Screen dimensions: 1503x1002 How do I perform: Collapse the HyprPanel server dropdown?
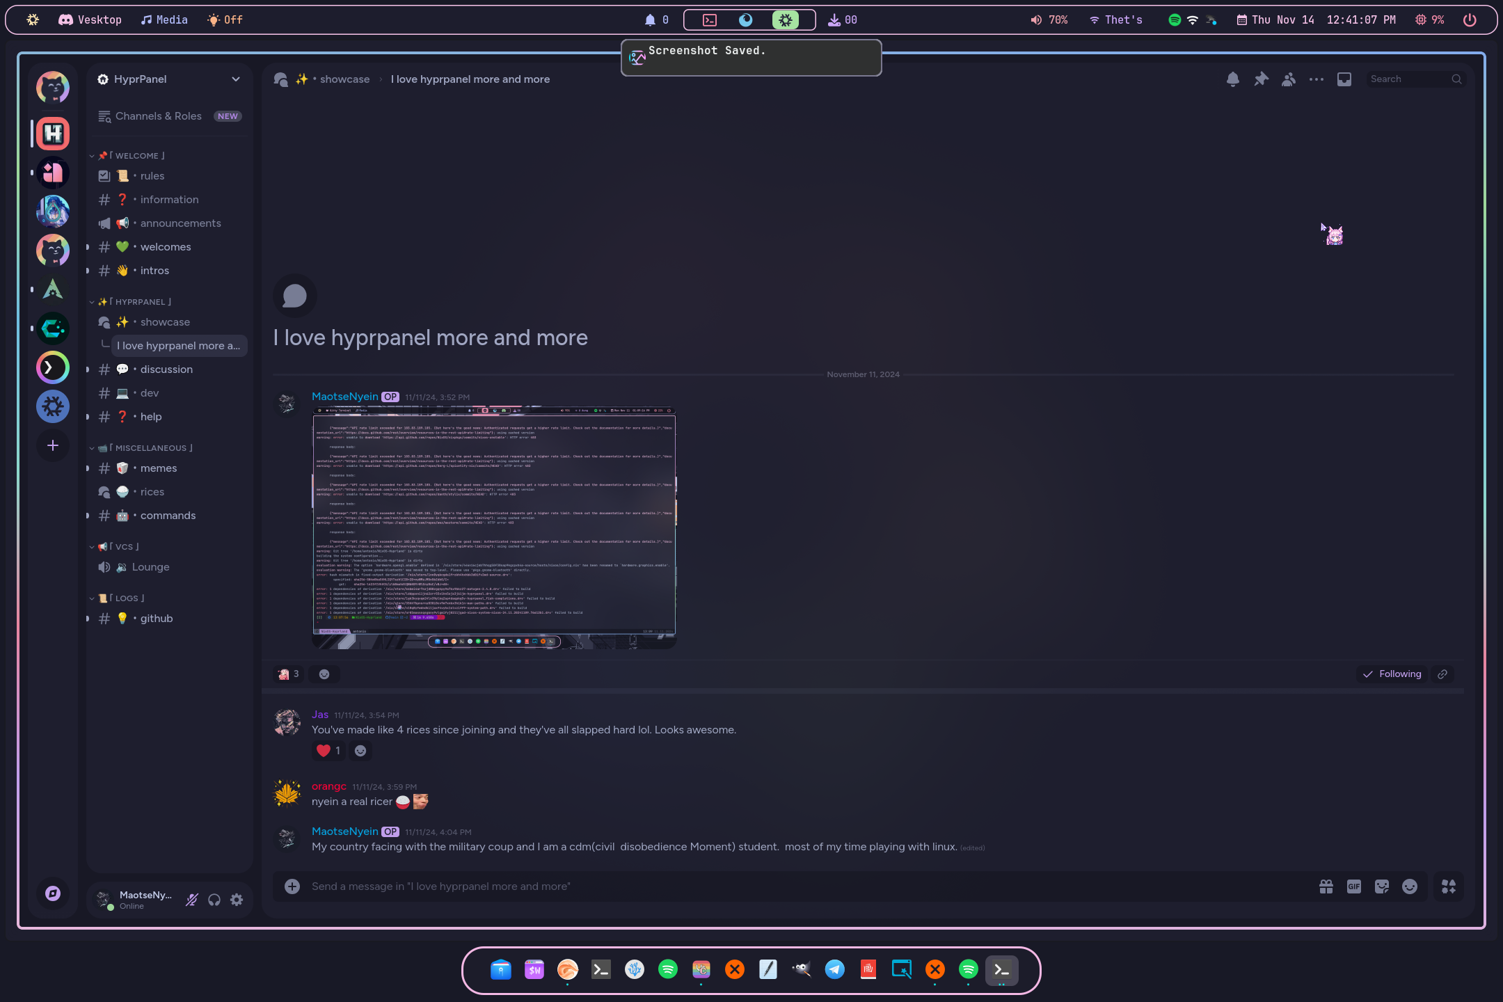pyautogui.click(x=235, y=79)
